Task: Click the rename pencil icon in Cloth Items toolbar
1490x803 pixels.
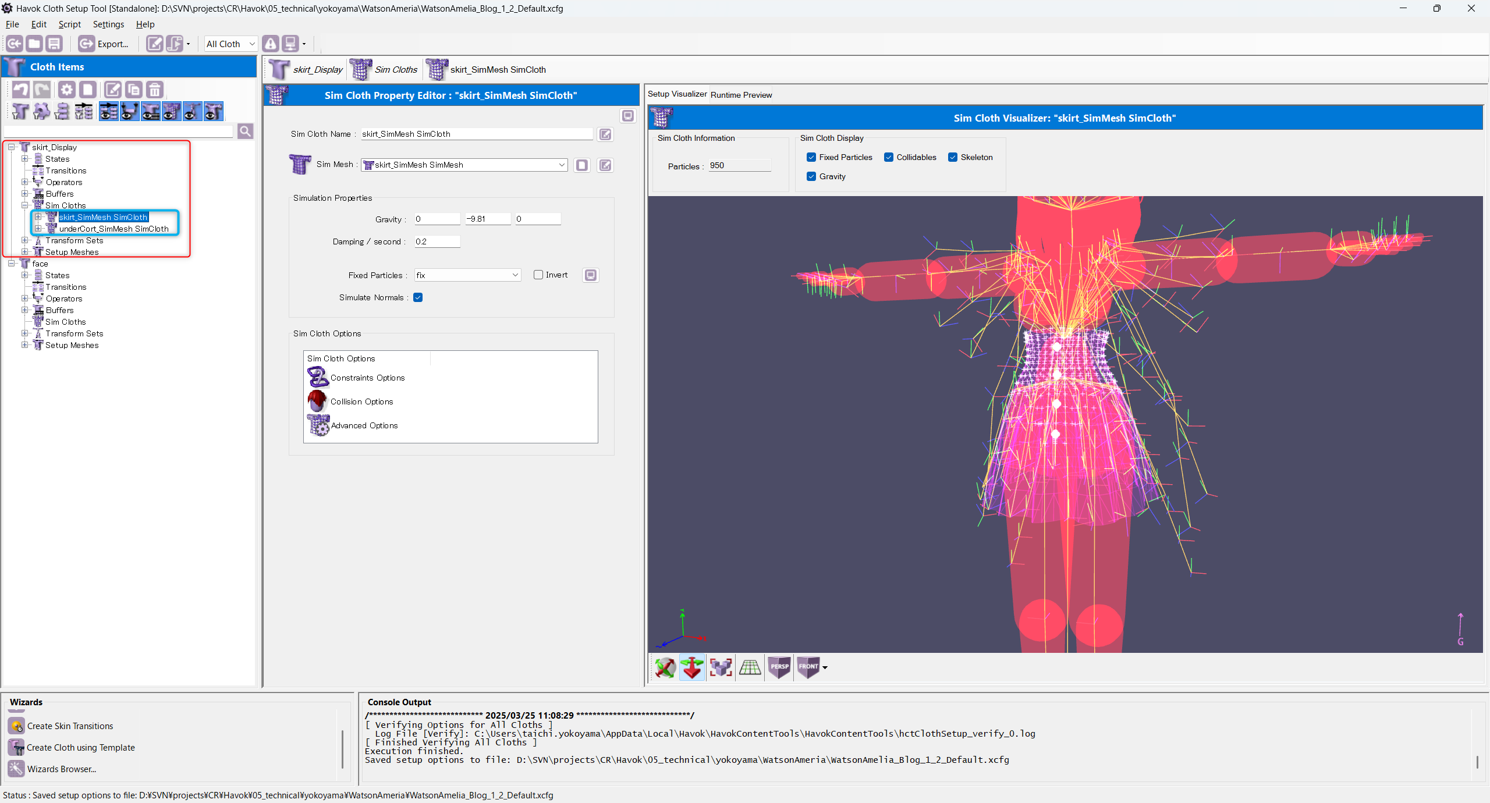Action: pos(112,90)
